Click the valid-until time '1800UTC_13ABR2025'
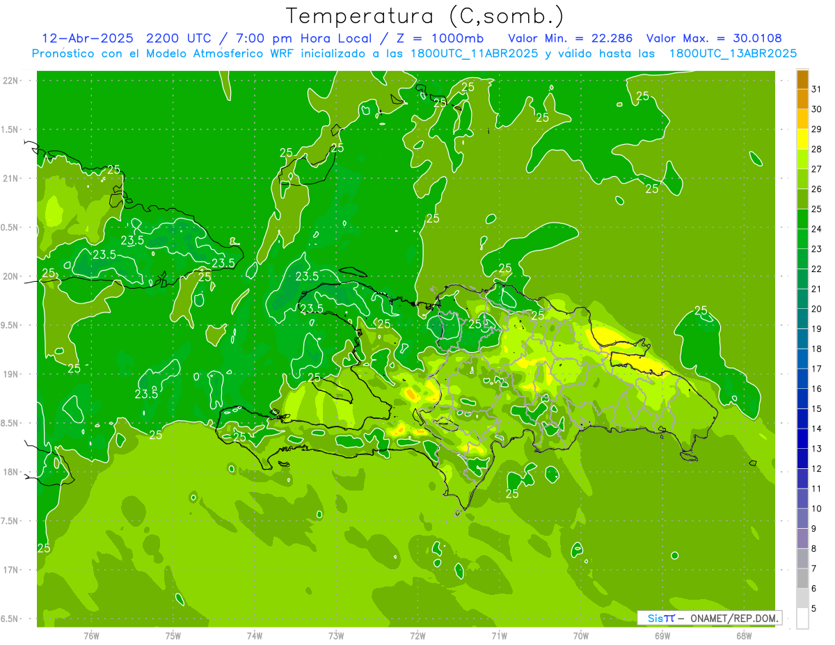The width and height of the screenshot is (835, 645). click(733, 54)
